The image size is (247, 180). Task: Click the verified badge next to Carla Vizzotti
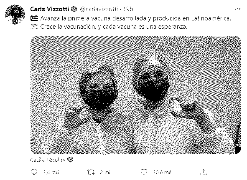(x=74, y=9)
